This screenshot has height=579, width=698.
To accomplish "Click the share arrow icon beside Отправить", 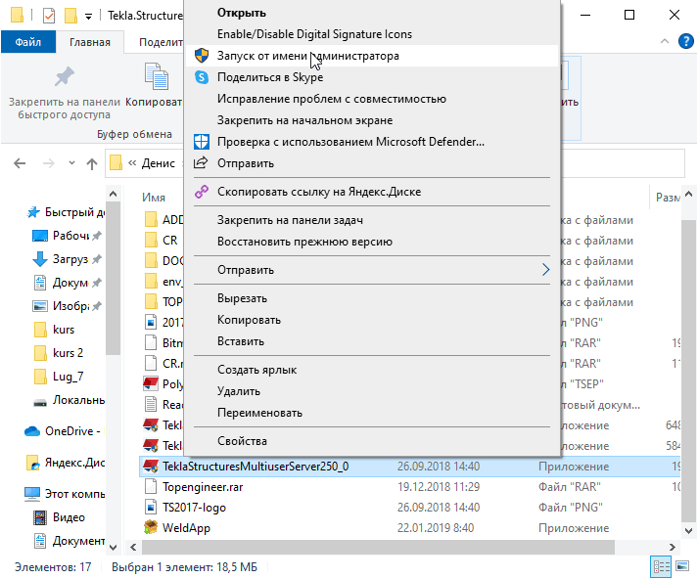I will (x=201, y=162).
